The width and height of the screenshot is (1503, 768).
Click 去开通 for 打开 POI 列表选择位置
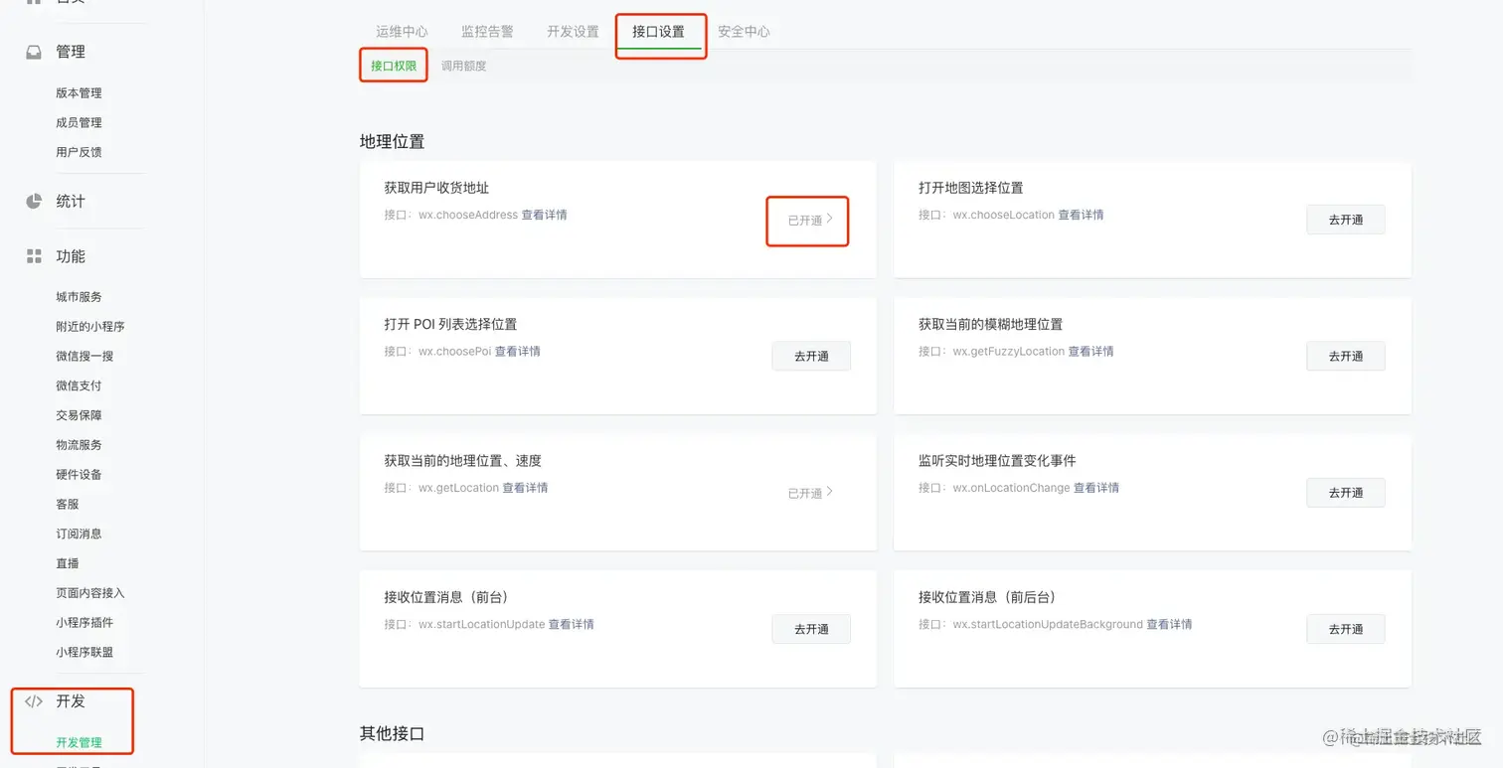811,356
